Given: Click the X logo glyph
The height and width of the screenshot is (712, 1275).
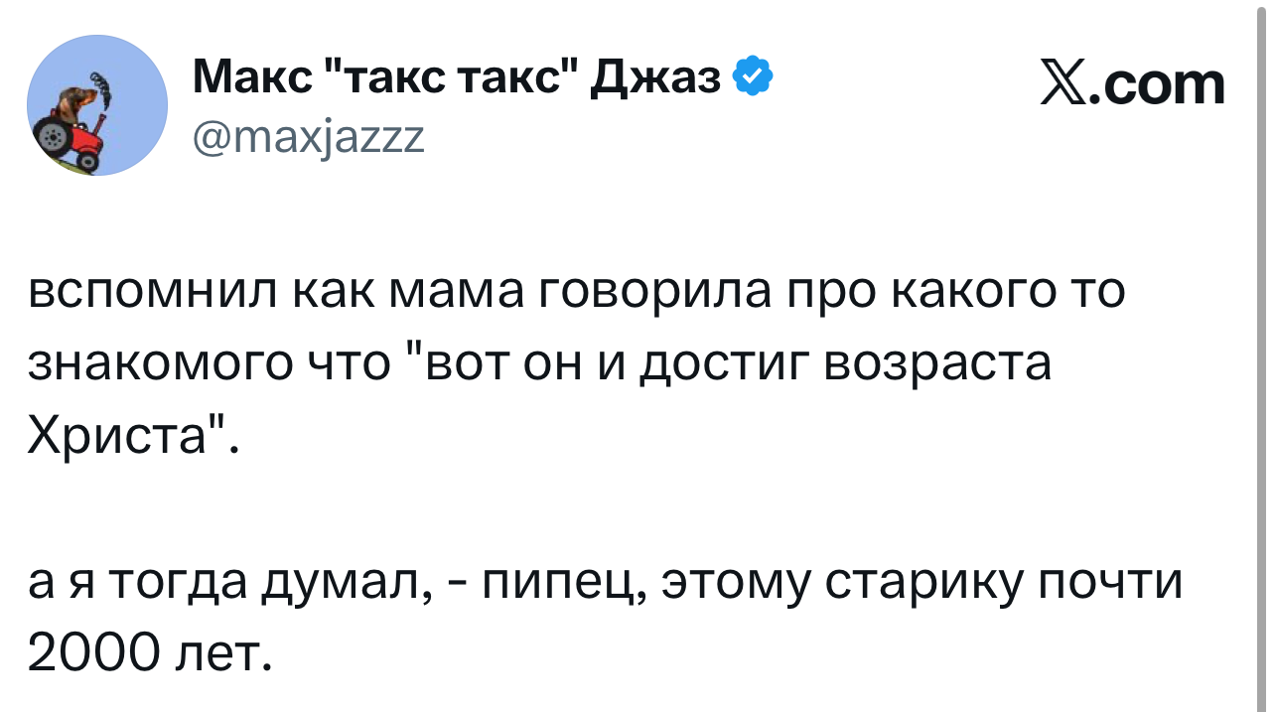Looking at the screenshot, I should 1065,84.
